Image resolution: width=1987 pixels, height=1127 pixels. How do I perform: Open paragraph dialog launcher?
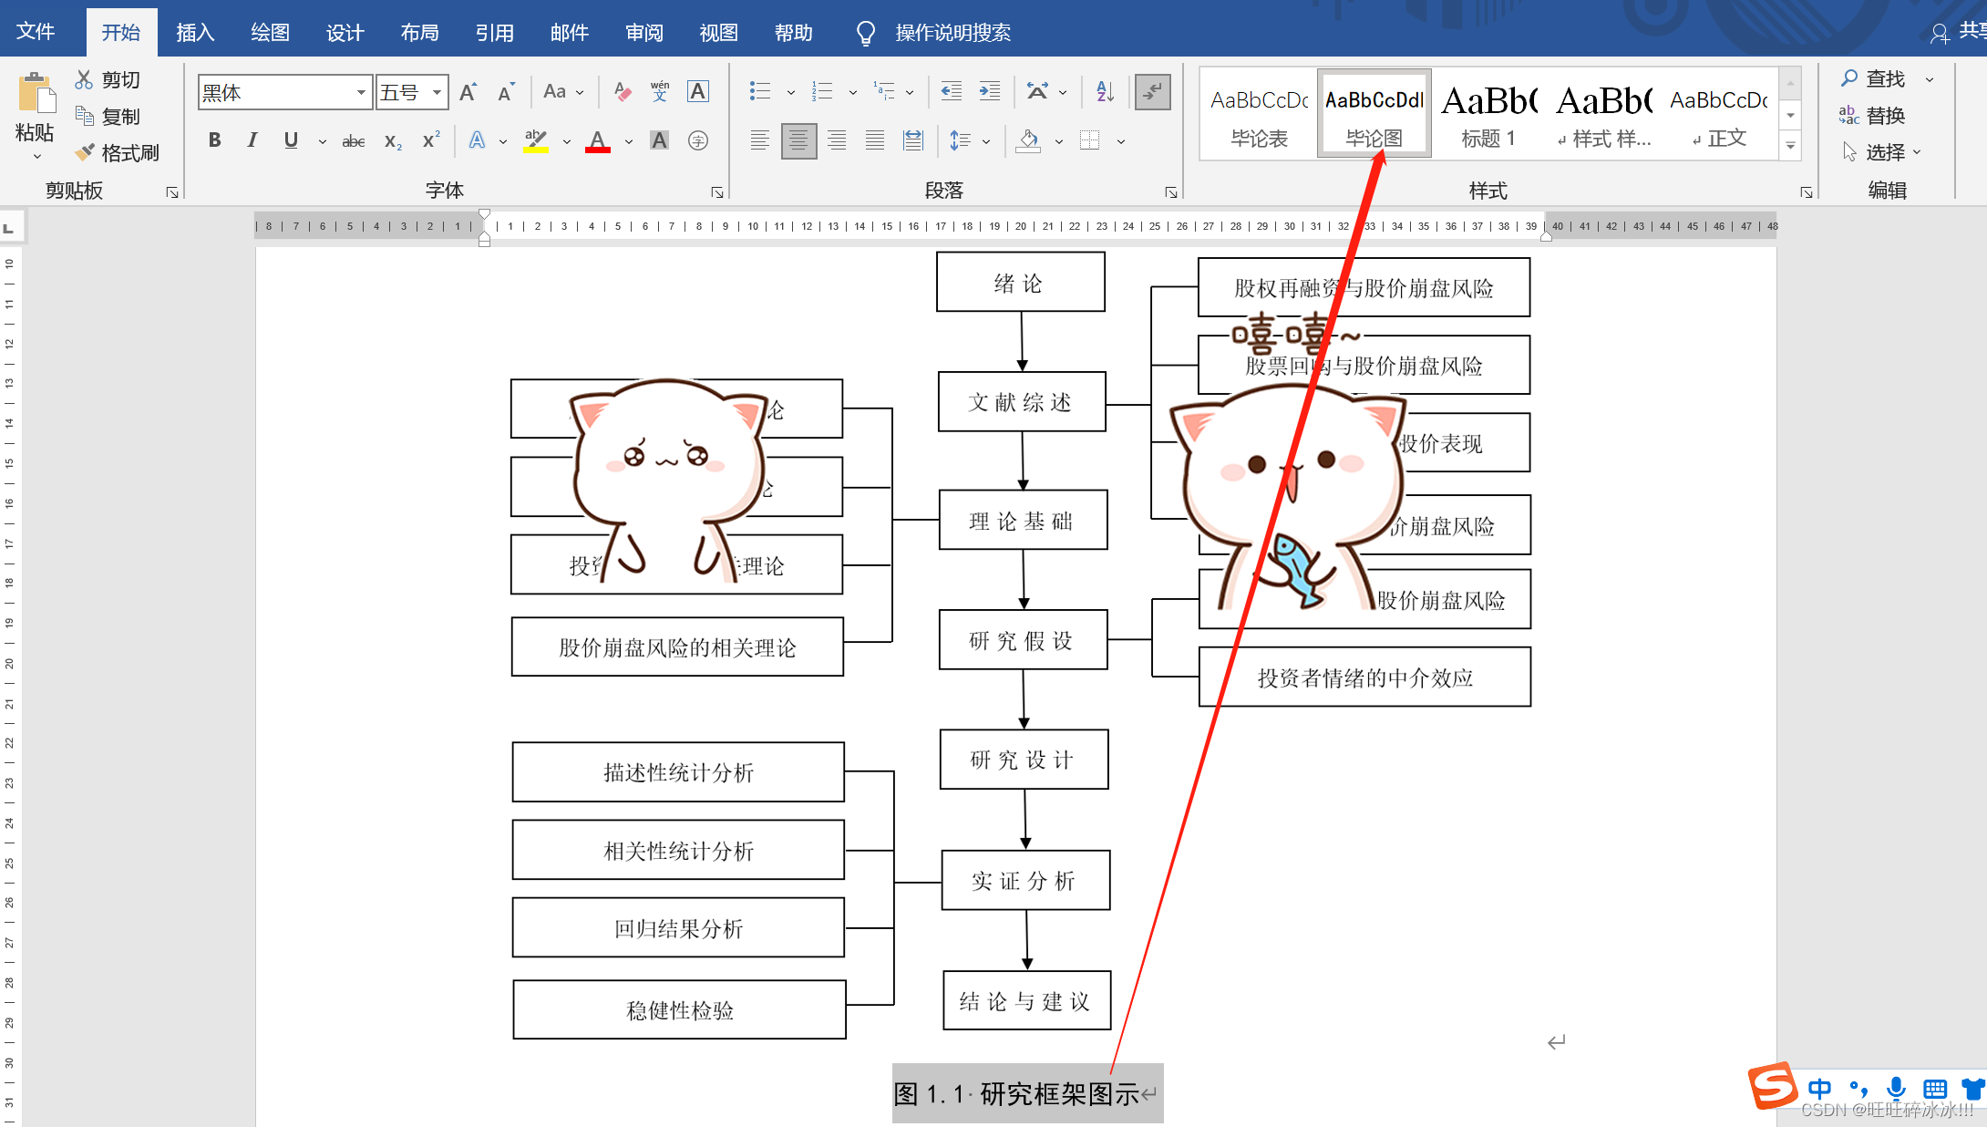tap(1171, 192)
